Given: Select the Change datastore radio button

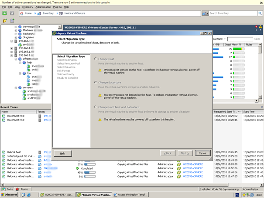Looking at the screenshot, I should coord(96,82).
